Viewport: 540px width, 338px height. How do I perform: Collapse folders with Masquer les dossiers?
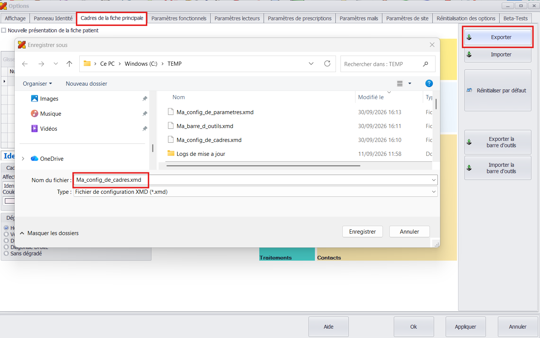pyautogui.click(x=49, y=233)
